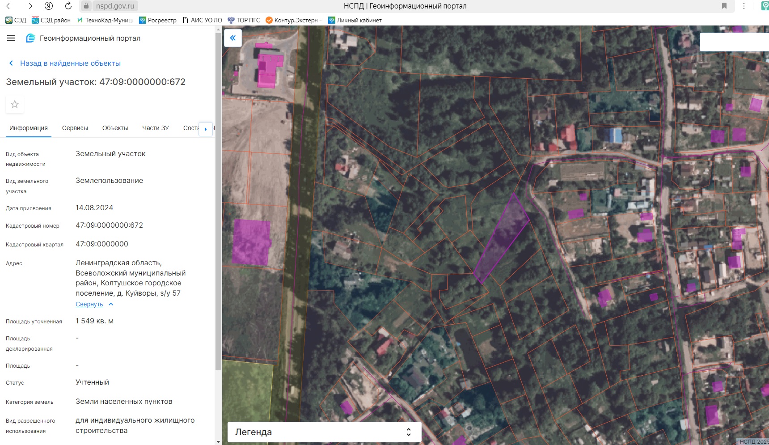Viewport: 769px width, 445px height.
Task: Add parcel to favorites with star icon
Action: [15, 104]
